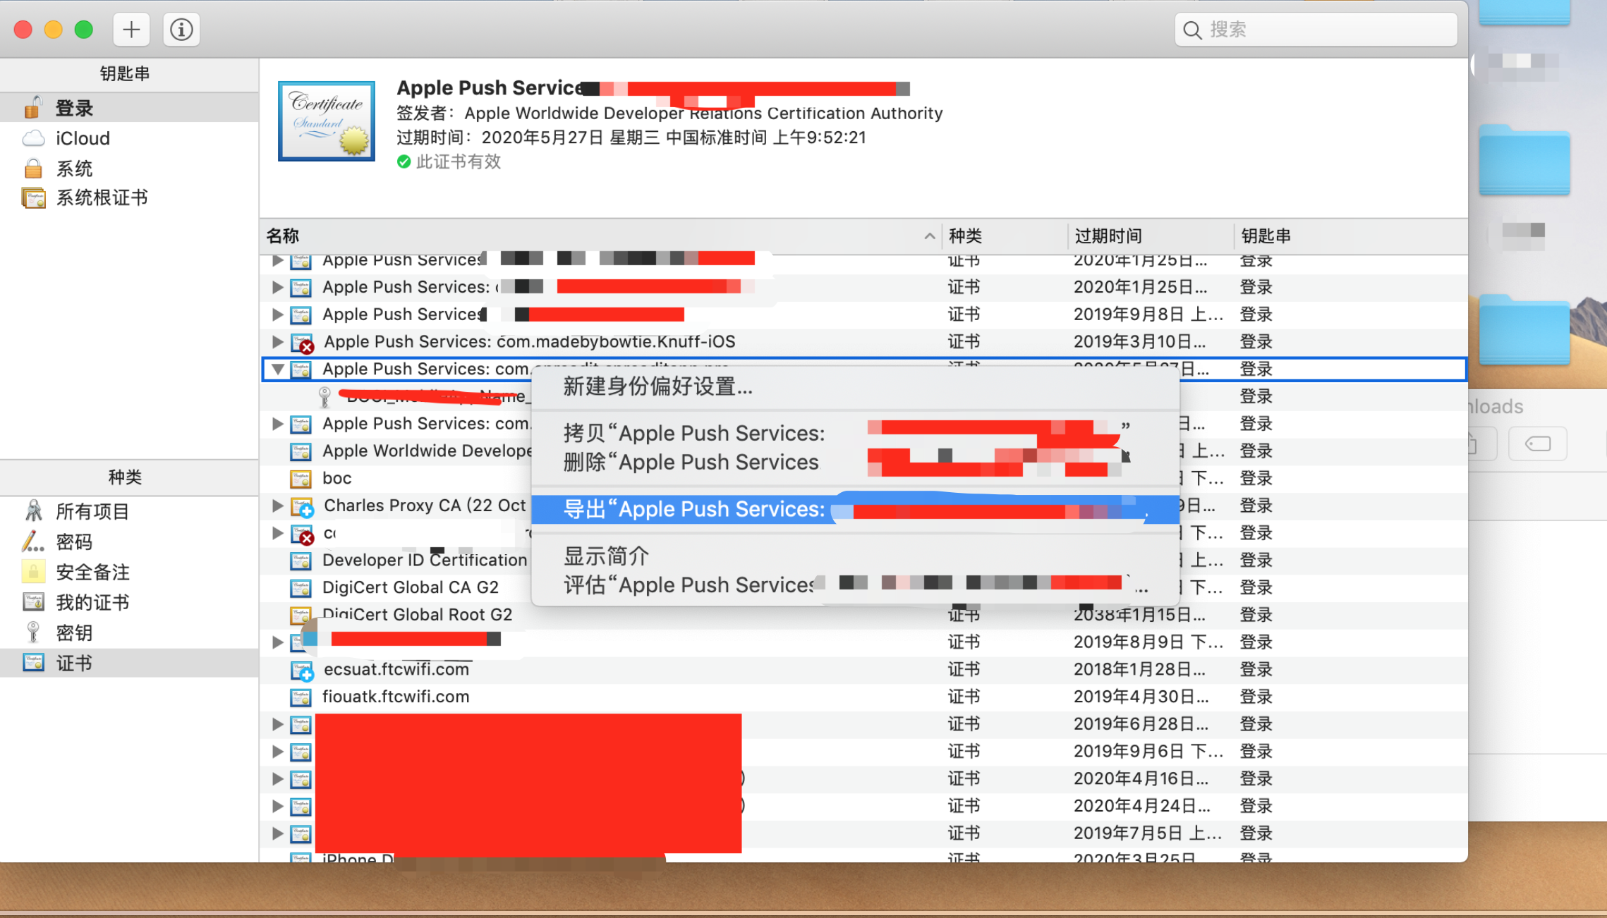Filter by Passwords category
The image size is (1607, 918).
[x=74, y=541]
